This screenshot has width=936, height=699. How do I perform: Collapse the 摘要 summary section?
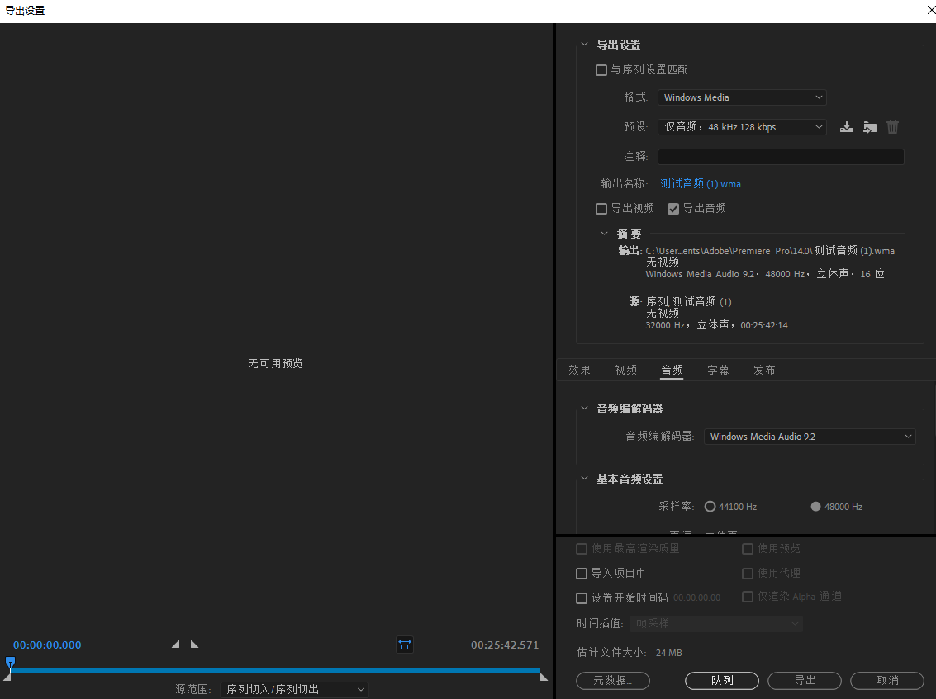click(x=604, y=234)
